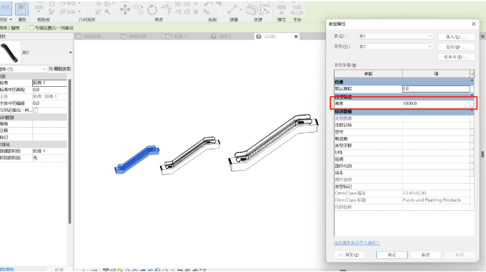Click Edit Type (编辑类型) button
The image size is (486, 272).
coord(60,69)
